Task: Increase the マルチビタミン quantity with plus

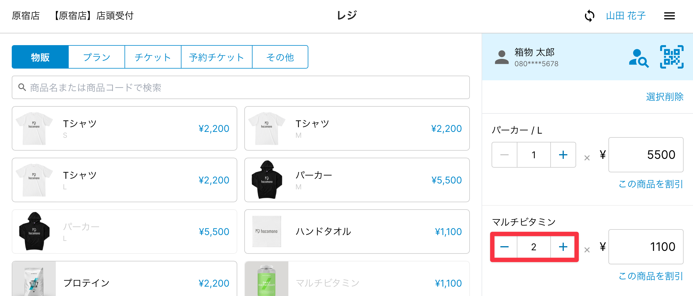Action: click(x=563, y=247)
